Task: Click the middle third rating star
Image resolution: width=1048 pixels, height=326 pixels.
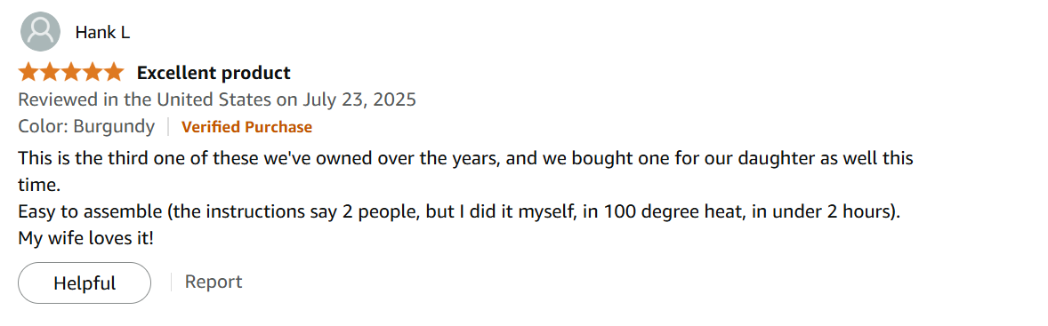Action: pos(71,72)
